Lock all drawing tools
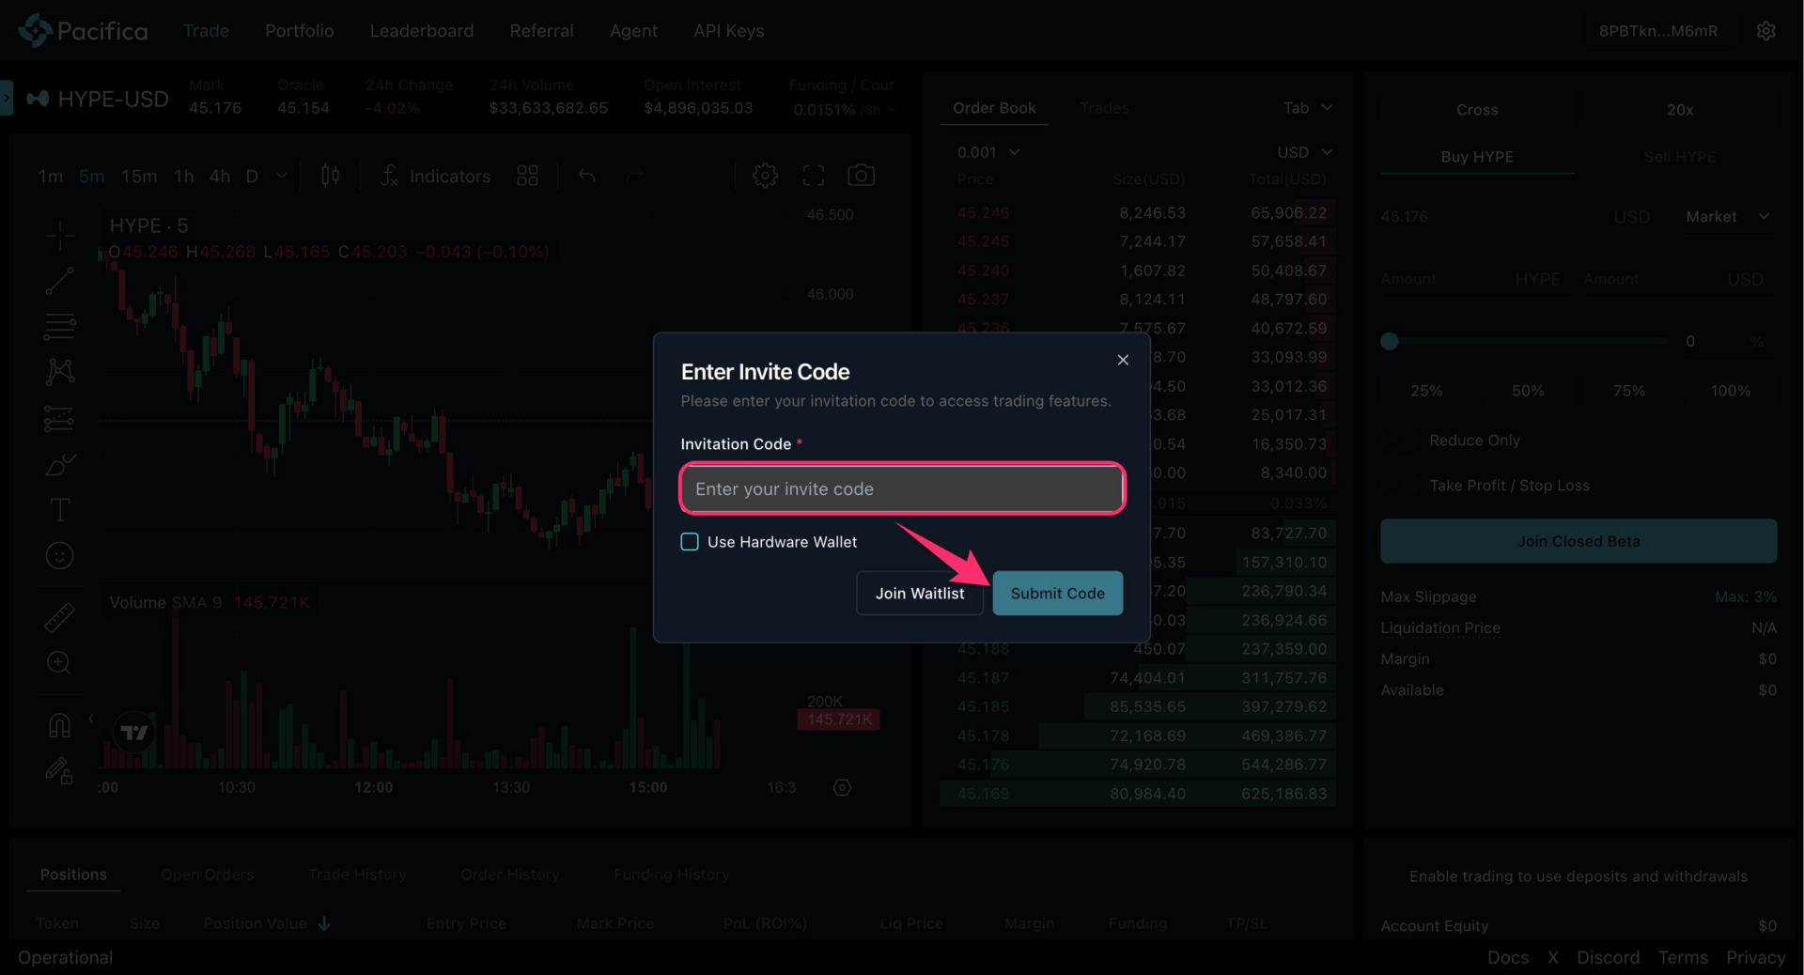The image size is (1804, 975). 59,771
